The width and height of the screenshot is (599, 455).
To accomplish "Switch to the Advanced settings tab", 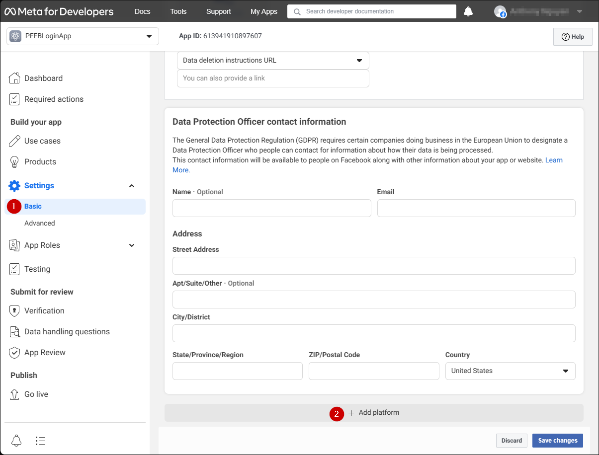I will [40, 223].
